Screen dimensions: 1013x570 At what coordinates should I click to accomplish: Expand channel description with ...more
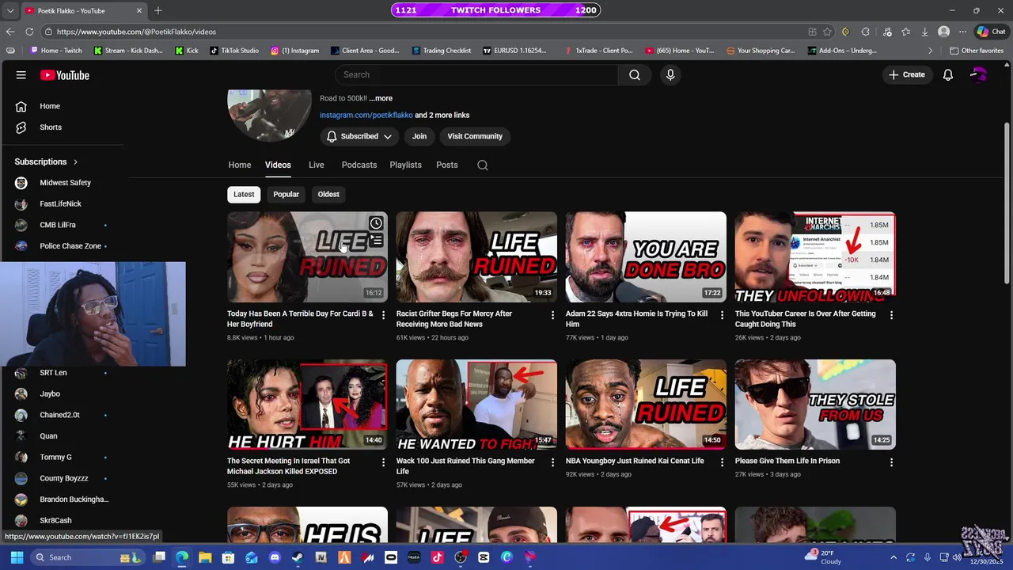coord(381,98)
